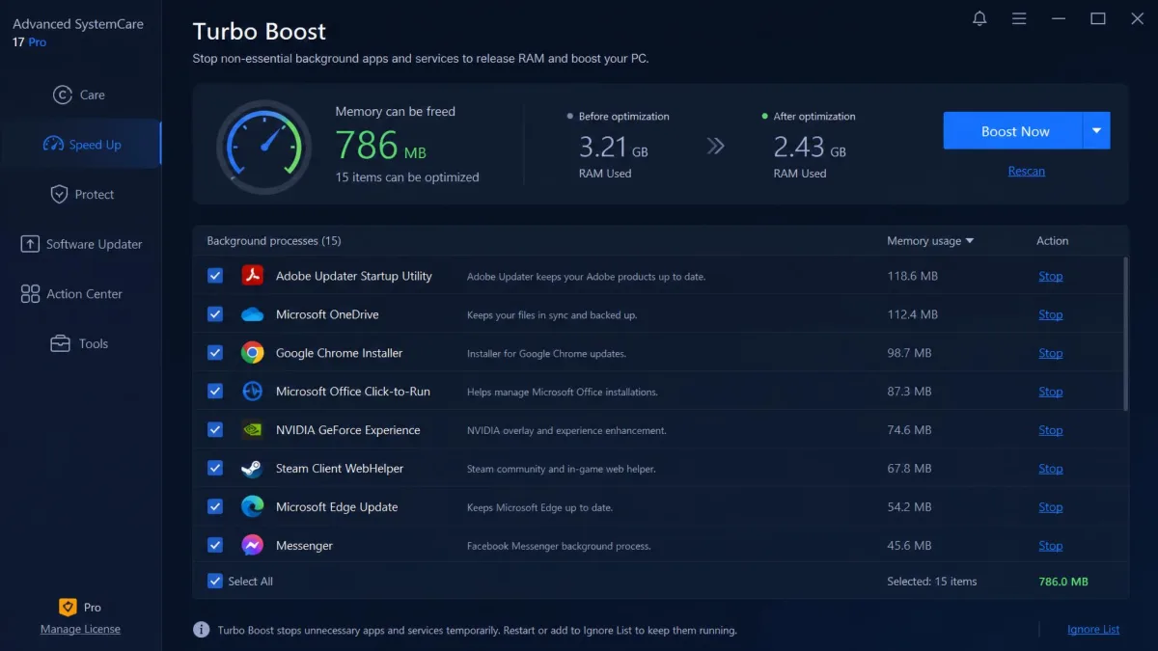Click the Tools toolbox icon
1158x651 pixels.
60,343
